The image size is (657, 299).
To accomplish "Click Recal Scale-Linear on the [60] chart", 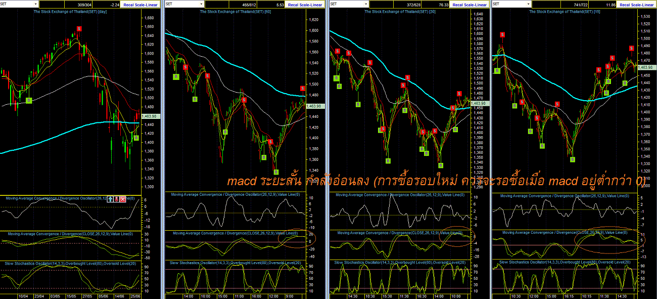I will tap(305, 4).
